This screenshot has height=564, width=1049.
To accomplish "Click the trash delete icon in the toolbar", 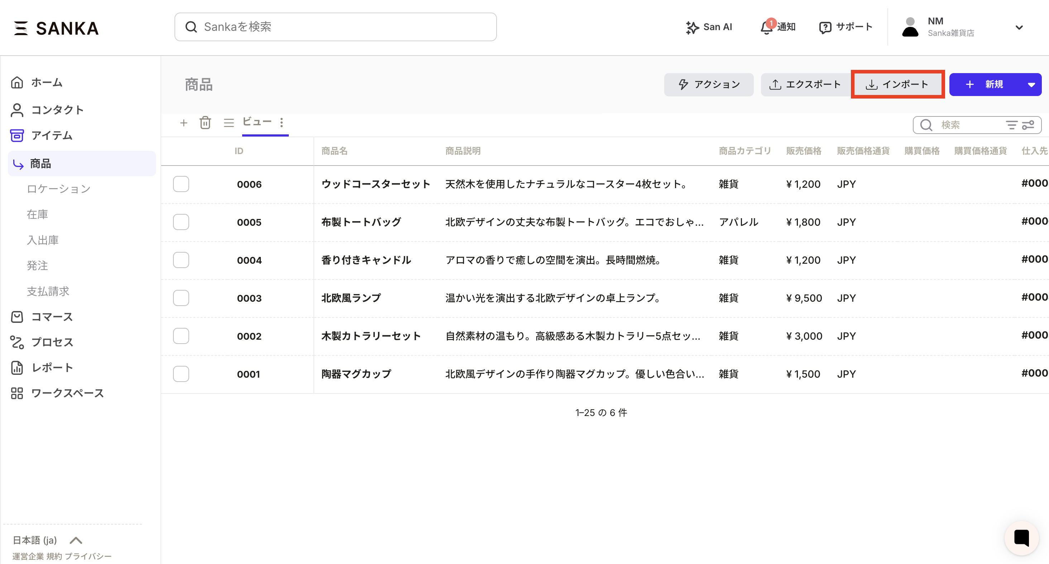I will pos(205,123).
